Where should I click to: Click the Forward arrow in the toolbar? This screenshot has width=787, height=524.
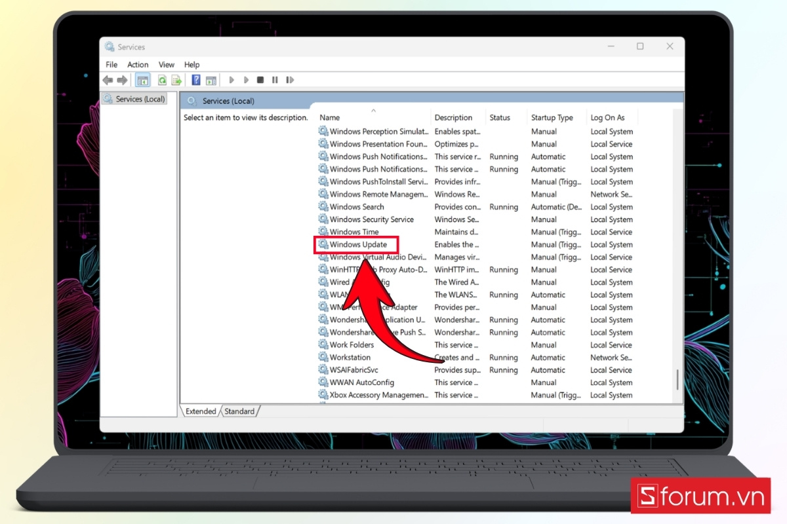coord(122,80)
